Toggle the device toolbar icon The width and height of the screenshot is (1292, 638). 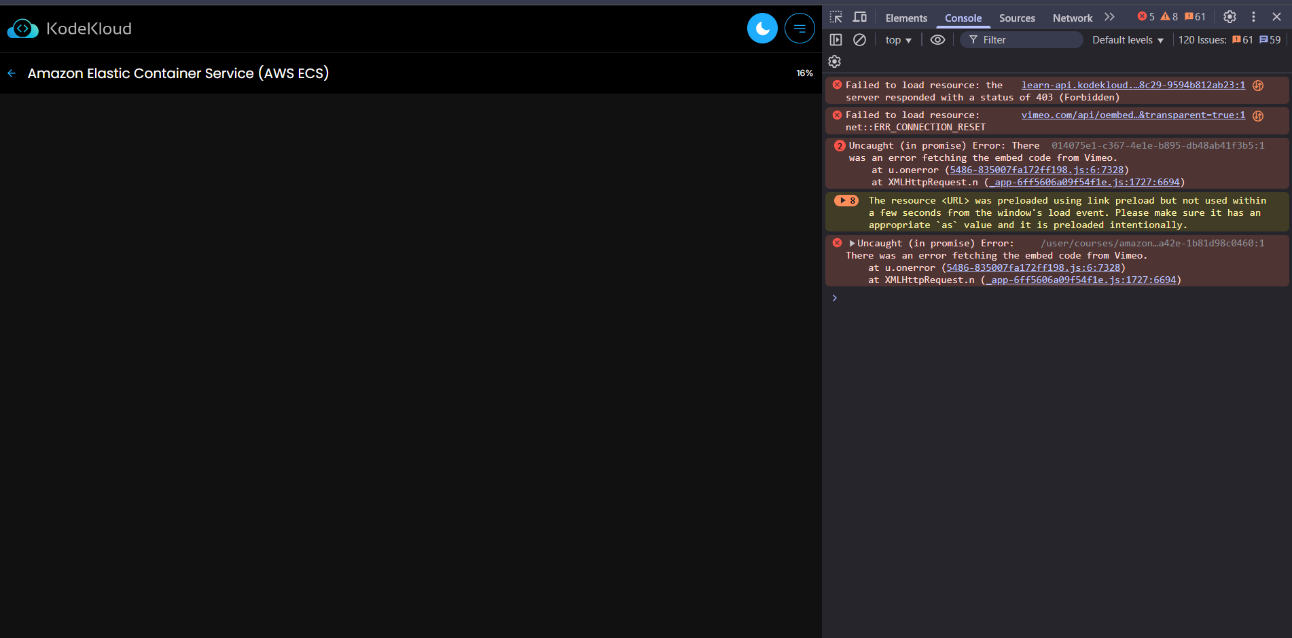pyautogui.click(x=860, y=17)
